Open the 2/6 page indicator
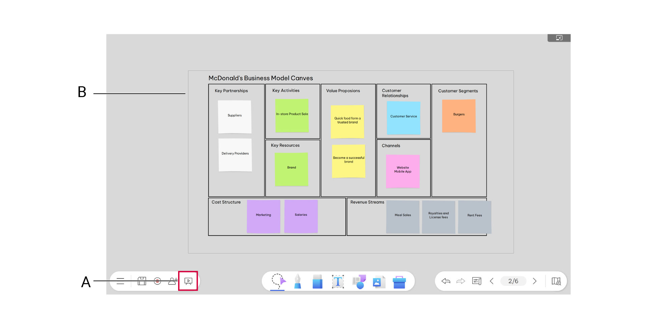The height and width of the screenshot is (330, 648). [x=513, y=281]
